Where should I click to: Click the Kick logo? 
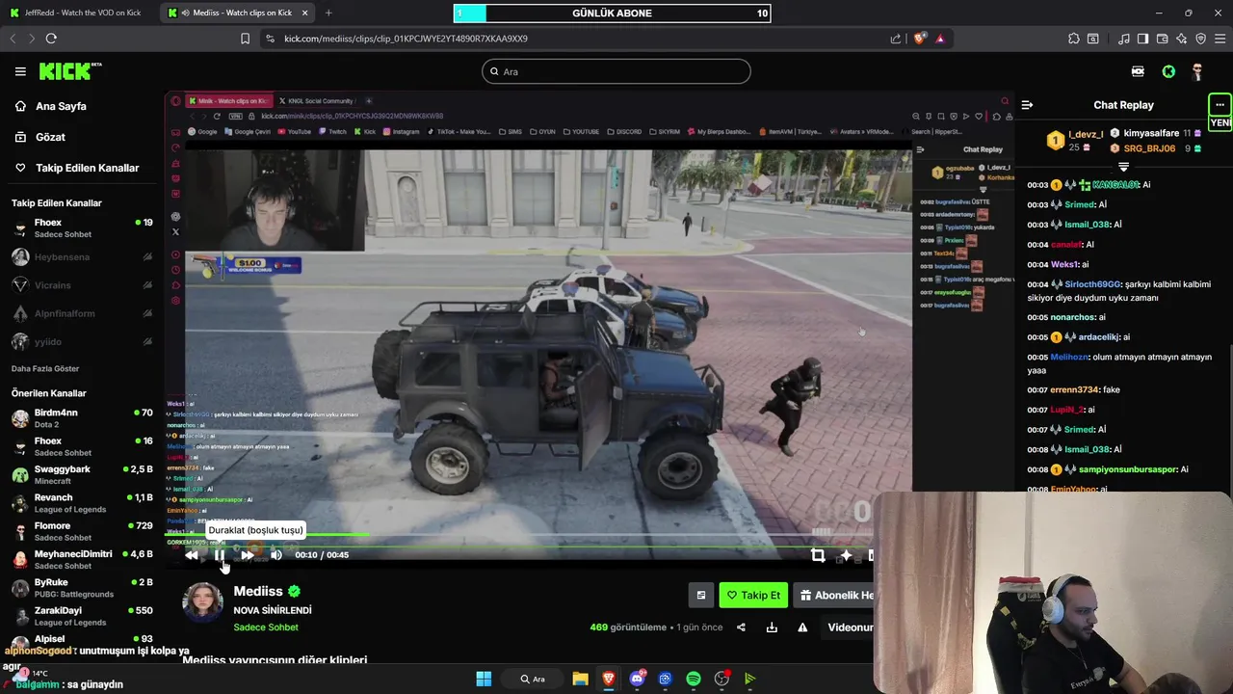[69, 71]
